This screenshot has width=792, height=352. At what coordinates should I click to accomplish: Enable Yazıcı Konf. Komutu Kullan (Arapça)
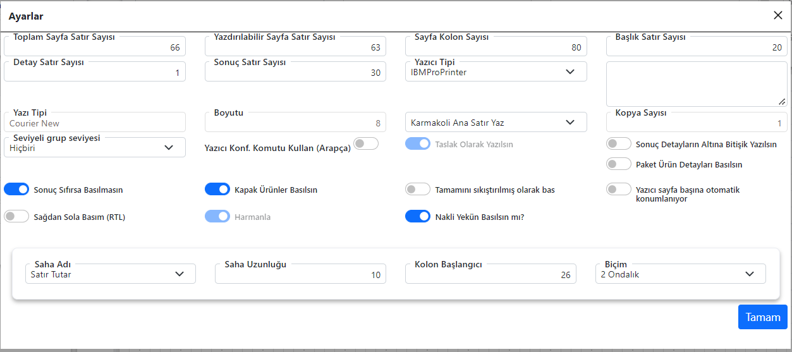pos(366,143)
